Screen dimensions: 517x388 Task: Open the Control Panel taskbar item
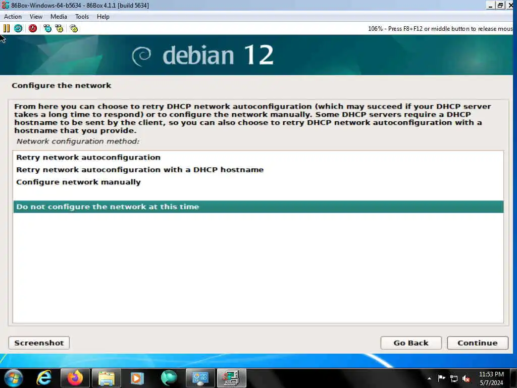click(x=200, y=378)
